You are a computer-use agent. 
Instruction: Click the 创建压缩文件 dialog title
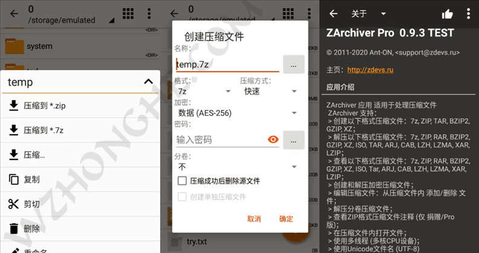tap(214, 37)
